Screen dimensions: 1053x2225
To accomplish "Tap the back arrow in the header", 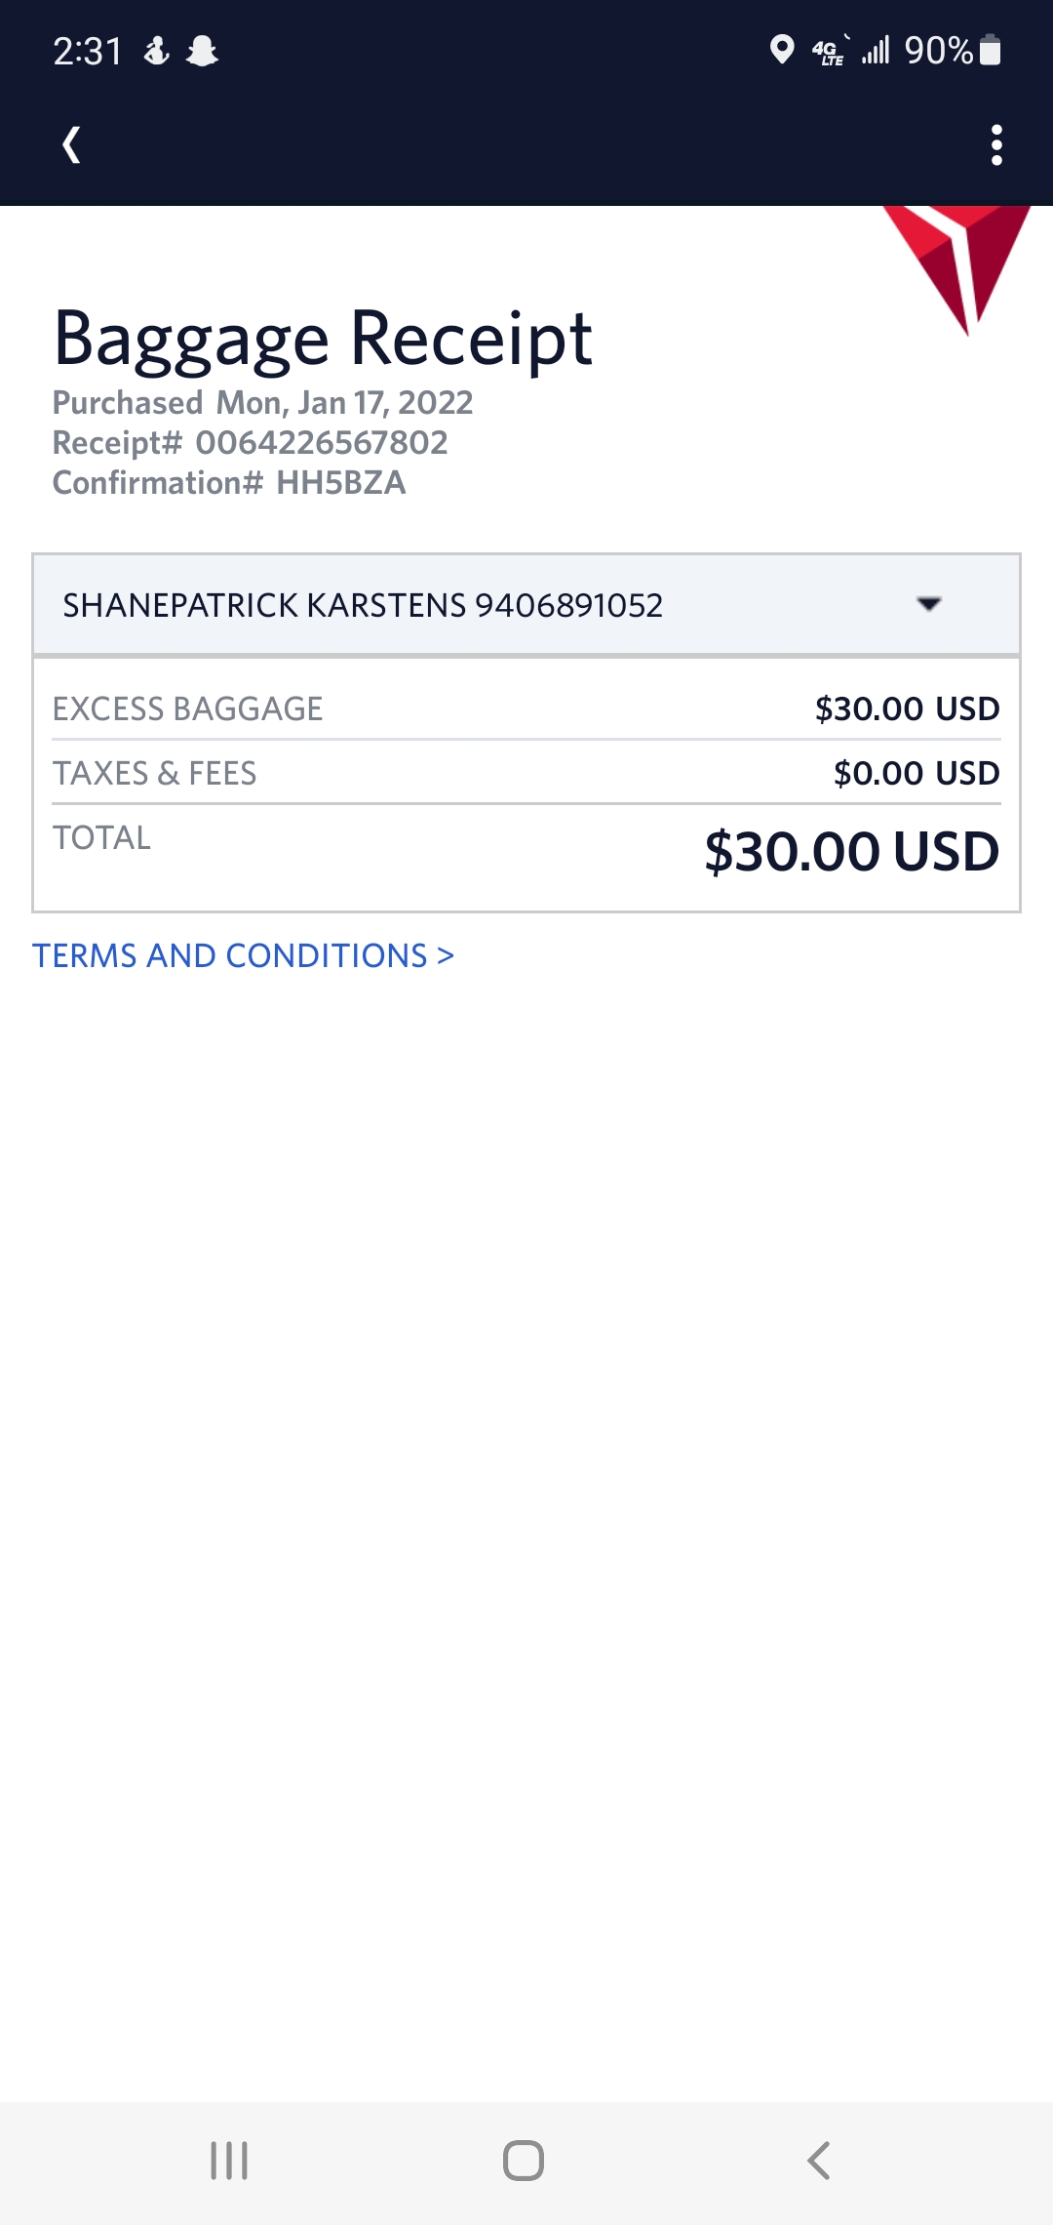I will coord(71,145).
